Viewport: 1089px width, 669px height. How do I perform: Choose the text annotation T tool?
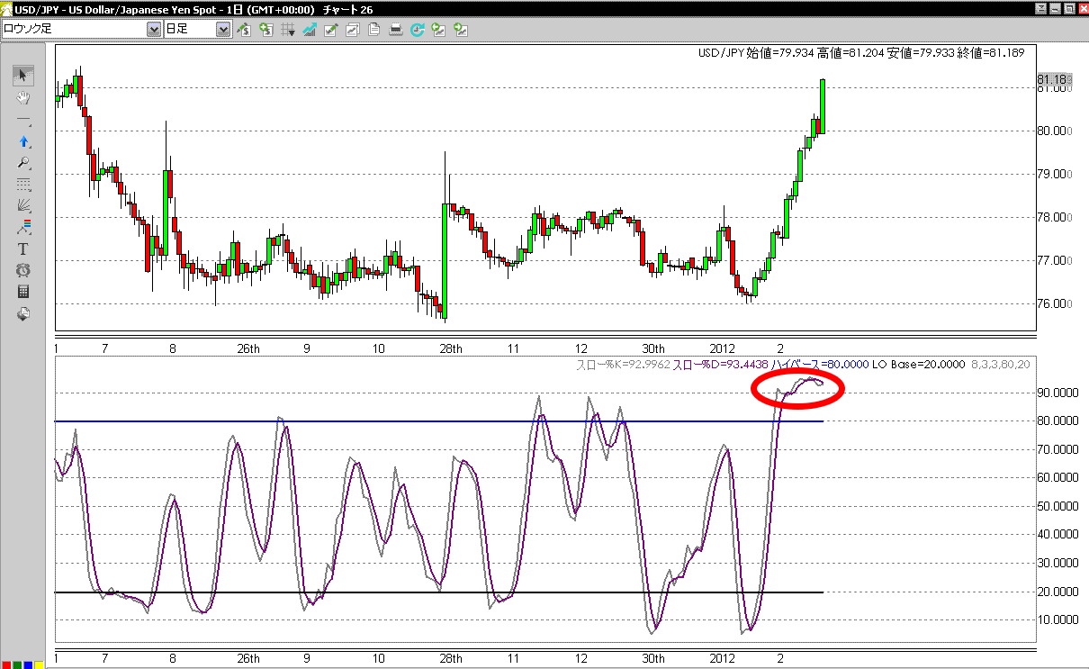coord(23,249)
